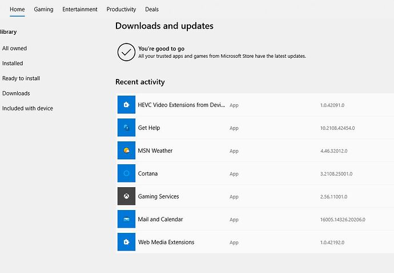
Task: Click the App type label for MSN Weather
Action: pyautogui.click(x=234, y=151)
